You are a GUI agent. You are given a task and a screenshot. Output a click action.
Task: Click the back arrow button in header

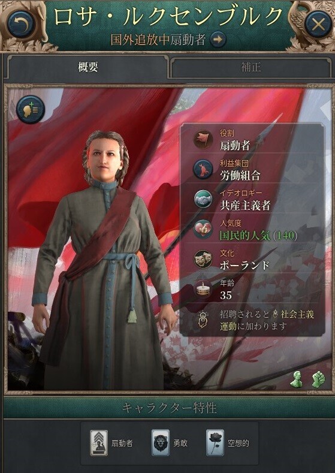[20, 24]
